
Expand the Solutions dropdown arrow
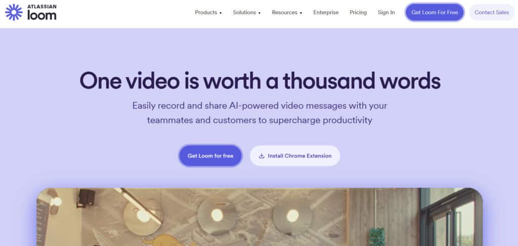(x=260, y=13)
